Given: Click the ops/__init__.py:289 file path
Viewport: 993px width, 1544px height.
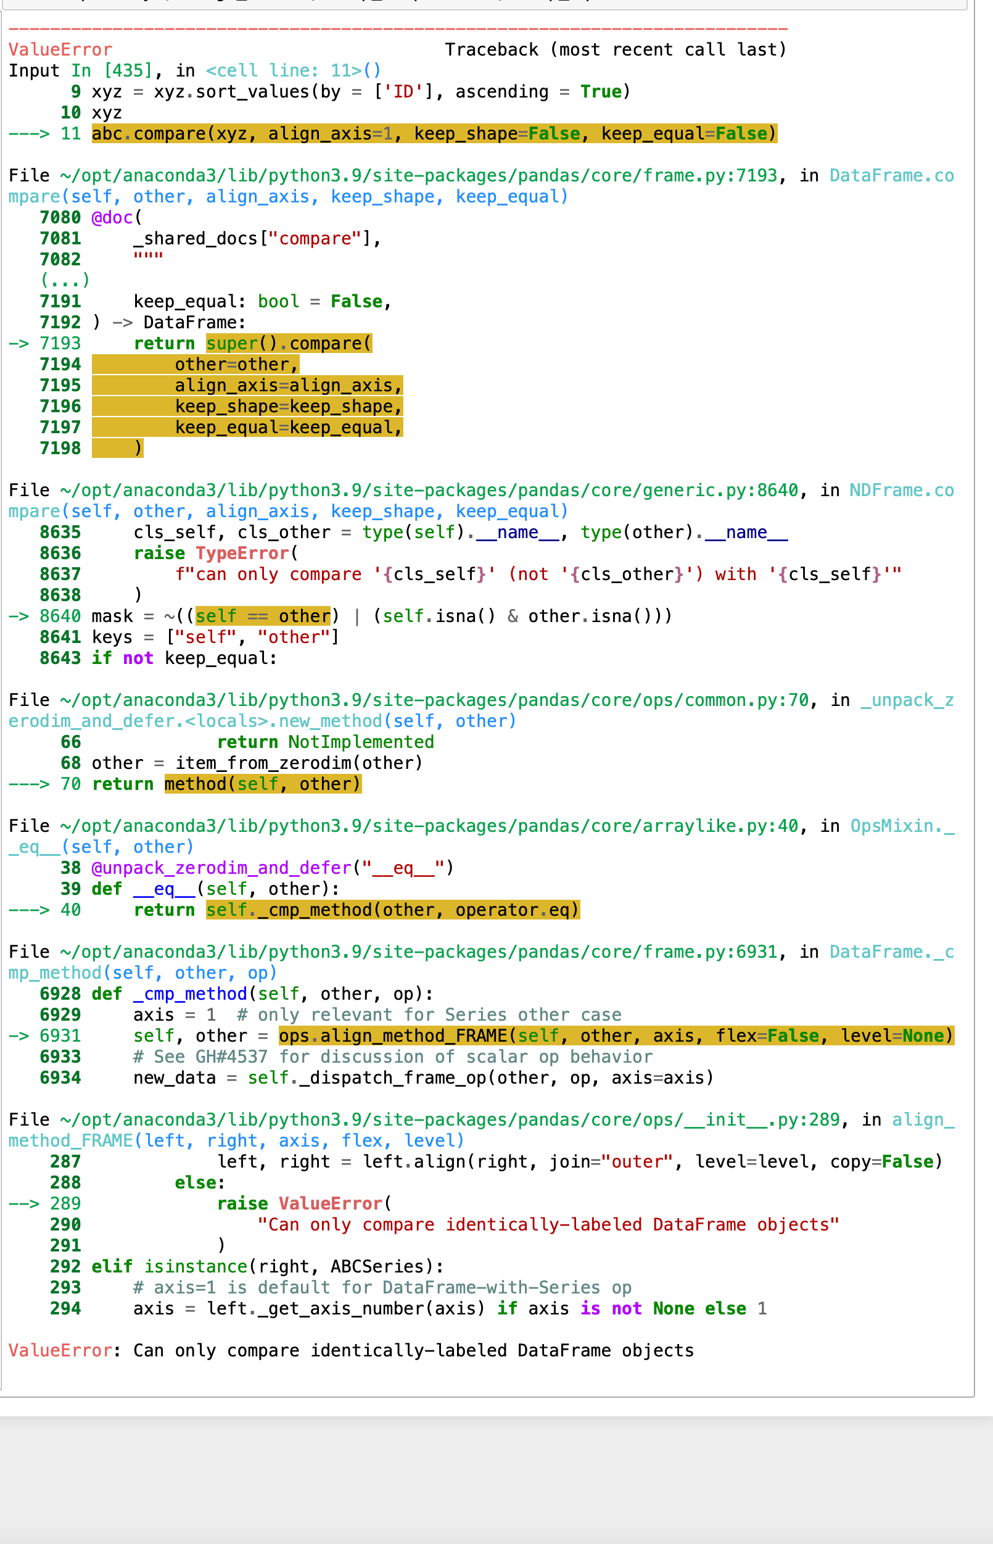Looking at the screenshot, I should point(450,1119).
